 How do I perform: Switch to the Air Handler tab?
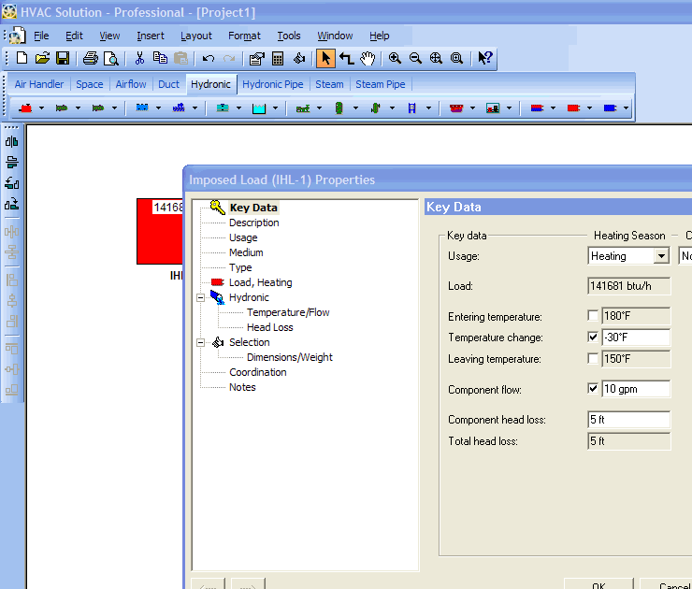[x=39, y=84]
